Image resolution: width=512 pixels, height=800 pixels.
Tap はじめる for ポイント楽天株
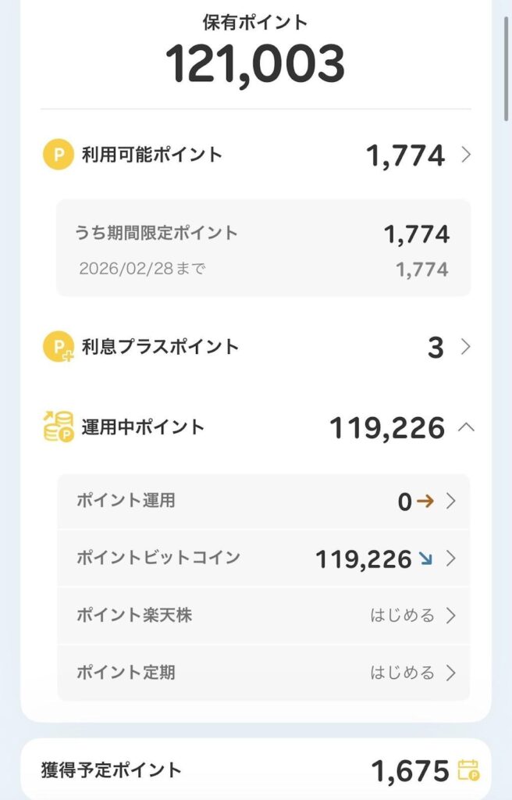point(402,615)
